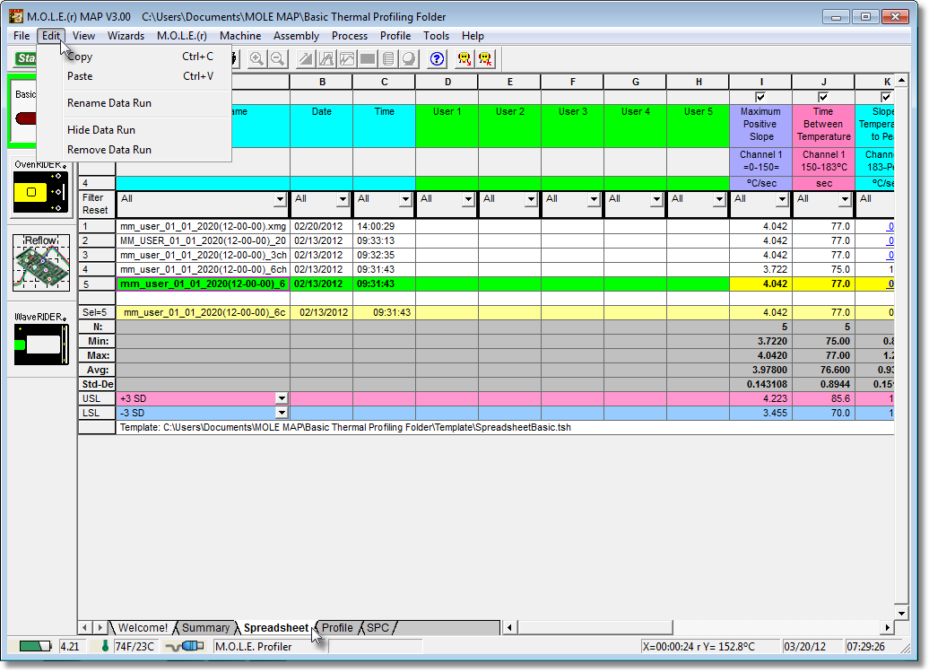
Task: Click the crystal ball prediction icon
Action: (409, 58)
